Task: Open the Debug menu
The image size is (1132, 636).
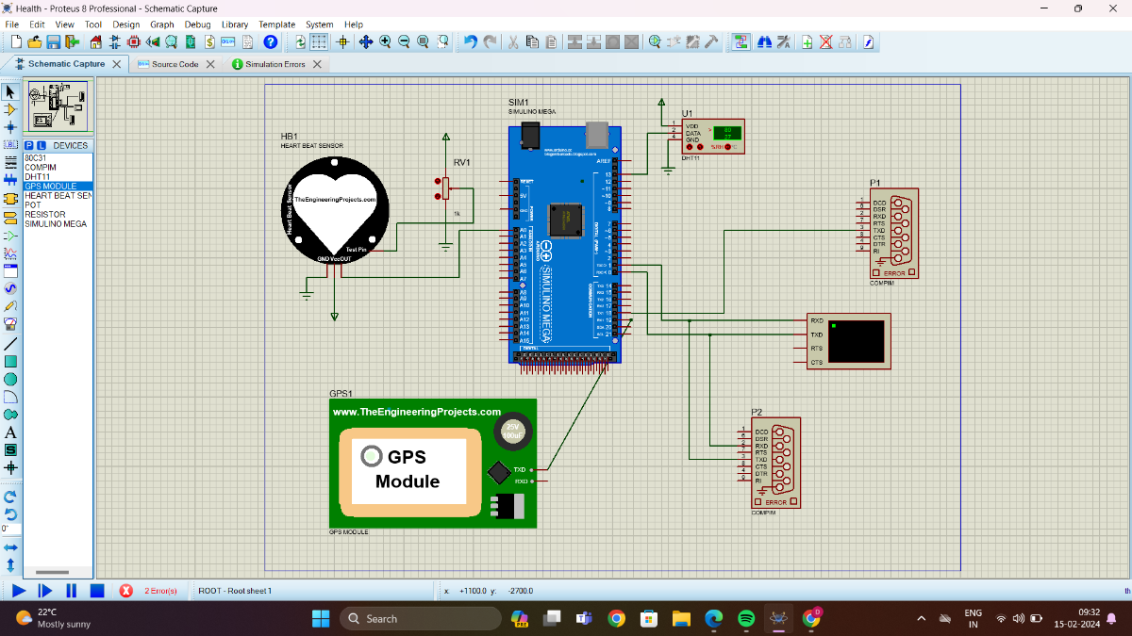Action: (x=198, y=24)
